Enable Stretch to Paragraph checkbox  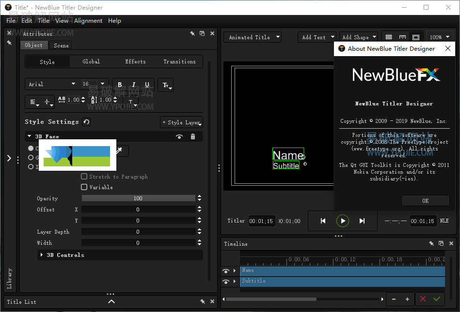click(84, 176)
